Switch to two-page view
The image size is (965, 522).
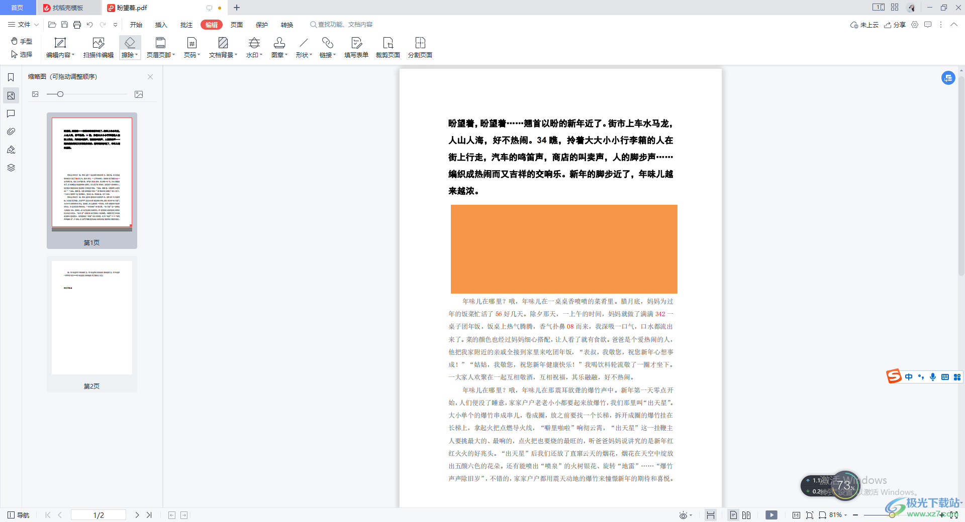tap(746, 515)
